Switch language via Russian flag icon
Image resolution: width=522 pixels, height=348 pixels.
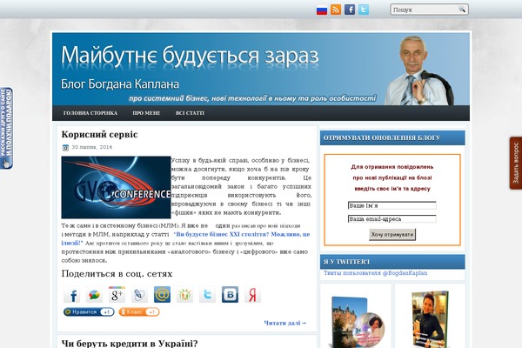click(x=322, y=10)
